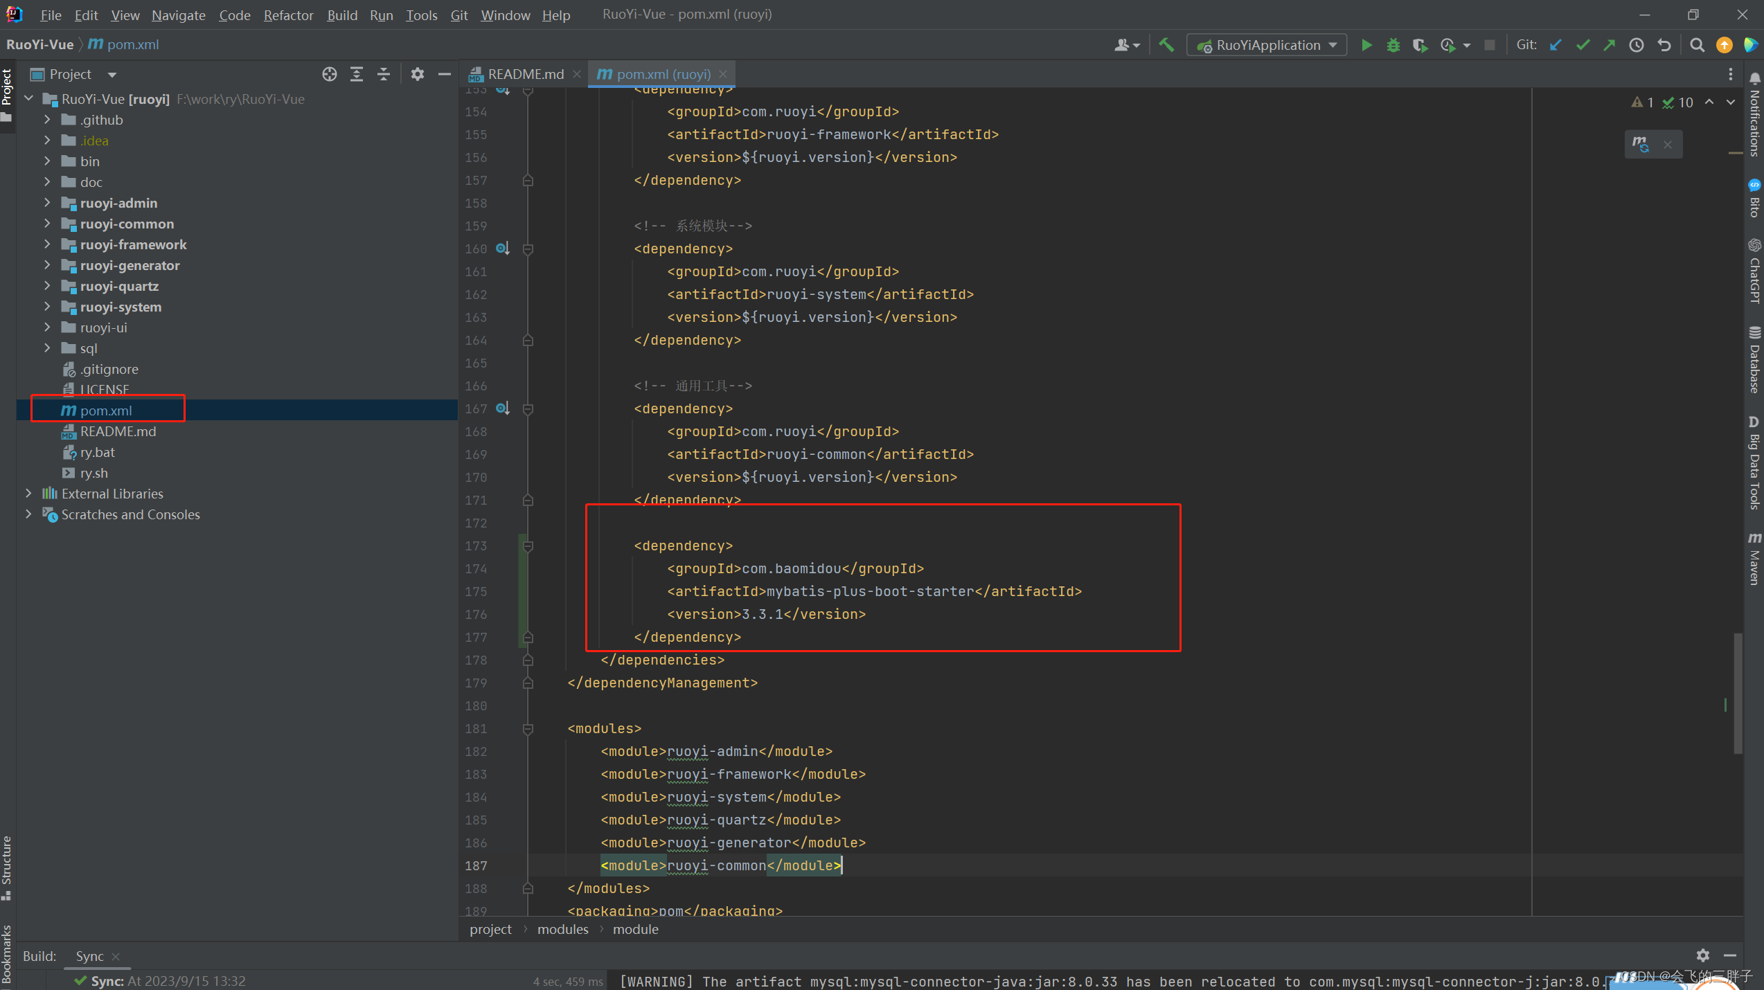Click Load Maven Changes floating icon
1764x990 pixels.
[x=1640, y=144]
